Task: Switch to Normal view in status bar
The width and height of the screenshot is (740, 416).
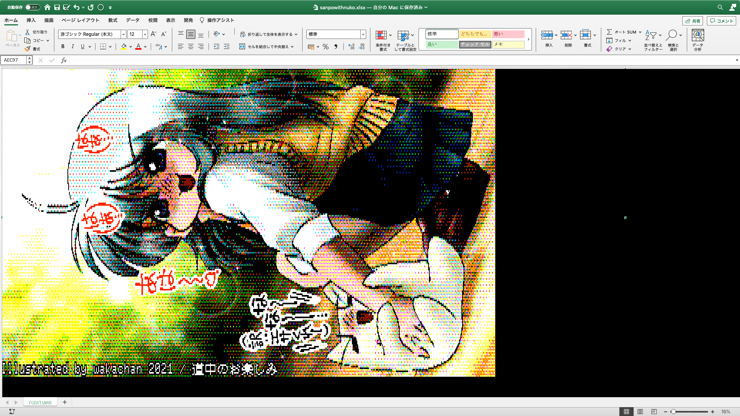Action: point(626,411)
